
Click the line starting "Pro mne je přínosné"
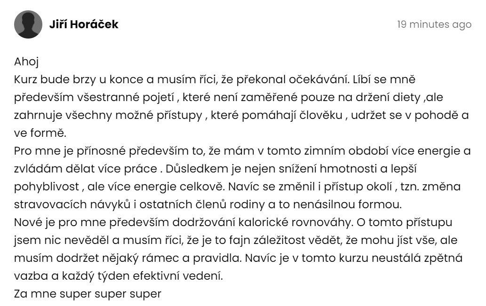coord(242,151)
